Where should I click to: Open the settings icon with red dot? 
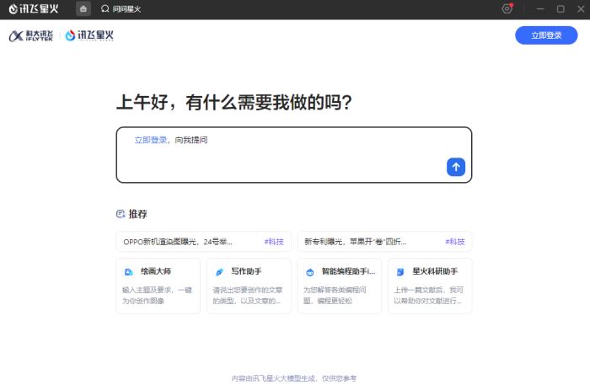coord(507,8)
